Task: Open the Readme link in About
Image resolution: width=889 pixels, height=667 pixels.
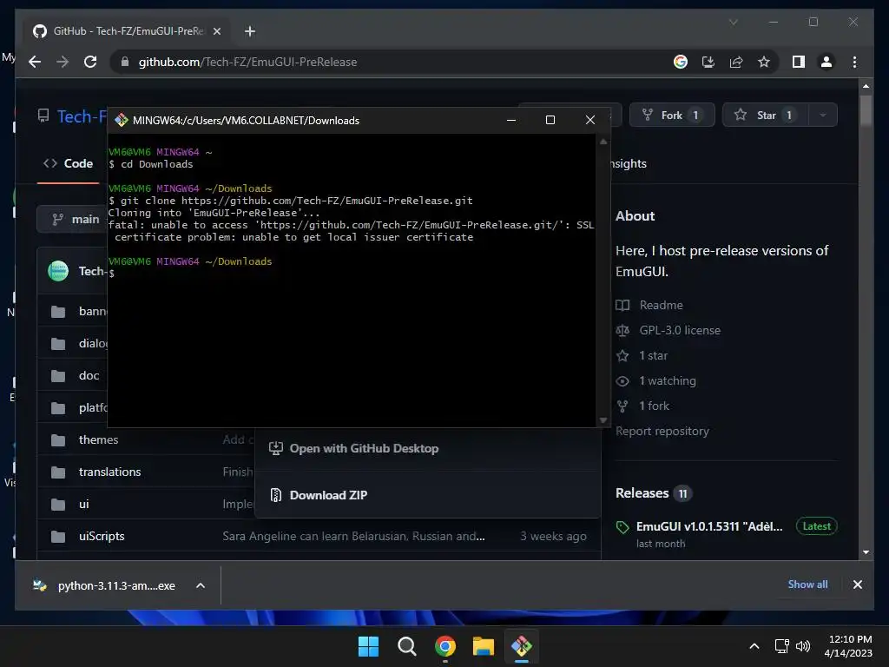Action: [x=661, y=305]
